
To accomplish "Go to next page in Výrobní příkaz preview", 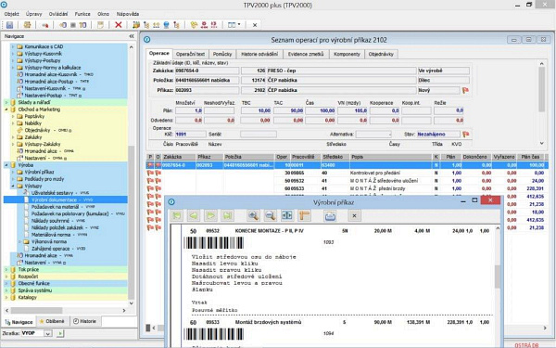I will [x=210, y=215].
